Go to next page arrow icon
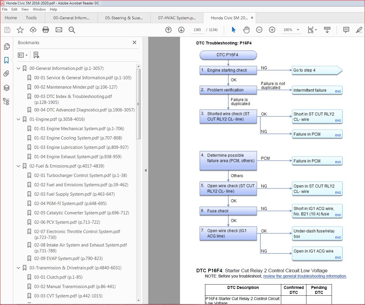365x305 pixels. tap(181, 30)
